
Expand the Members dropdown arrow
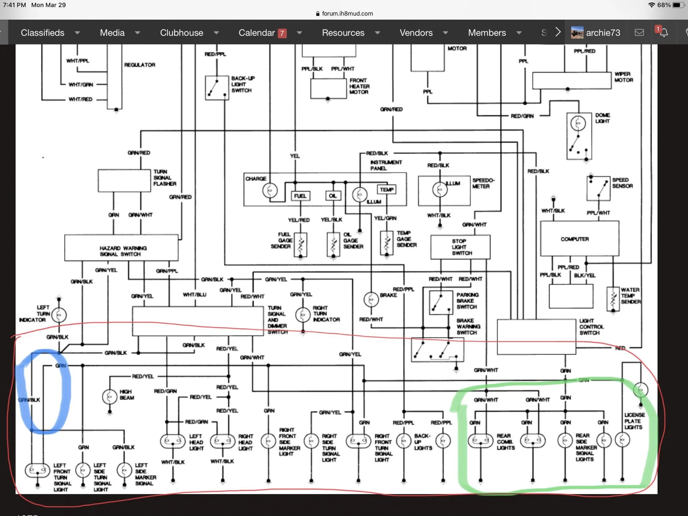tap(519, 33)
